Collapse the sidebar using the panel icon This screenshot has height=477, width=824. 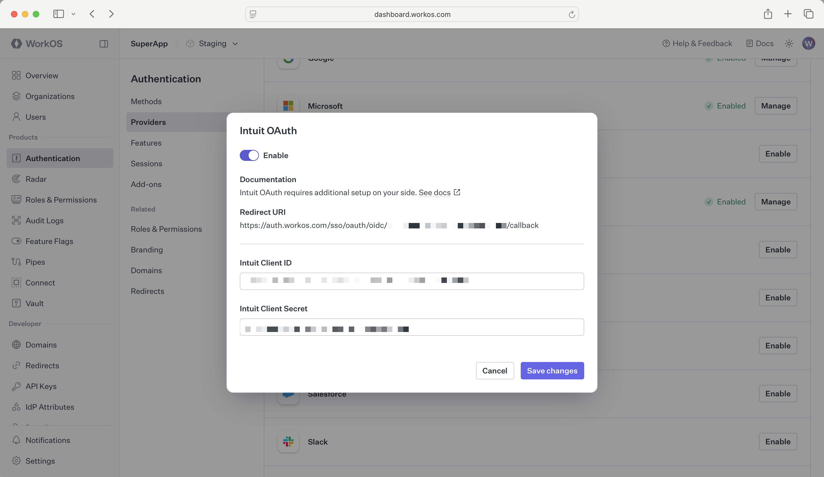[x=104, y=44]
